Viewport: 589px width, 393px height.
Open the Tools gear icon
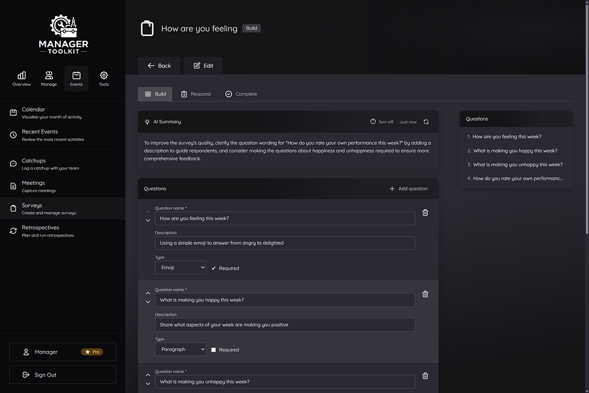coord(103,79)
